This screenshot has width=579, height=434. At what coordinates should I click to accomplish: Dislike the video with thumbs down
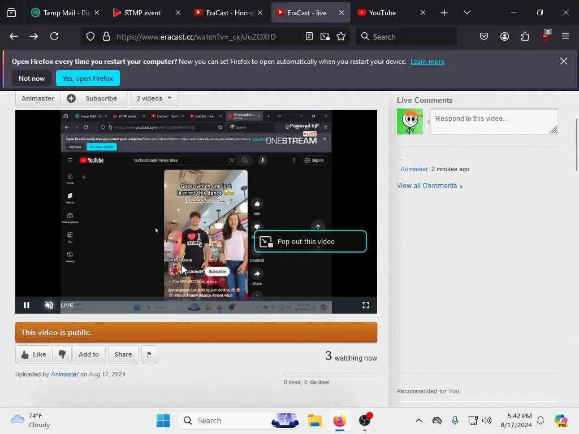(62, 354)
